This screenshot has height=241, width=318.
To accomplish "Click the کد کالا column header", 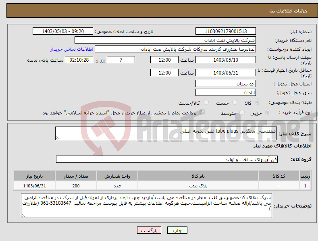I will (279, 176).
